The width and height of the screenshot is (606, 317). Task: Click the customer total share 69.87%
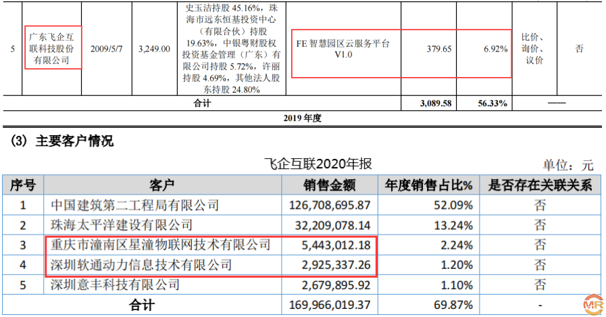tap(453, 305)
